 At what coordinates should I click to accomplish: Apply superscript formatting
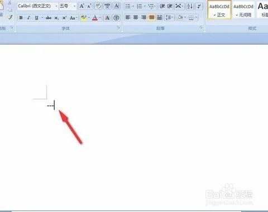(64, 18)
